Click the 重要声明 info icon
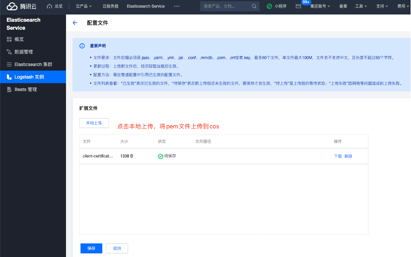411x257 pixels. [x=82, y=46]
